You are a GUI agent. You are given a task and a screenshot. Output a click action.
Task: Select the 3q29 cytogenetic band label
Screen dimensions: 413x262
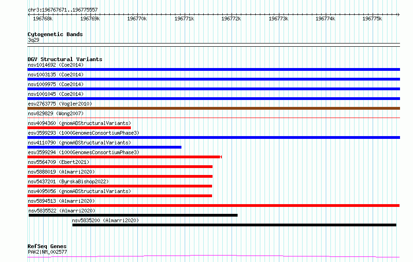point(33,40)
